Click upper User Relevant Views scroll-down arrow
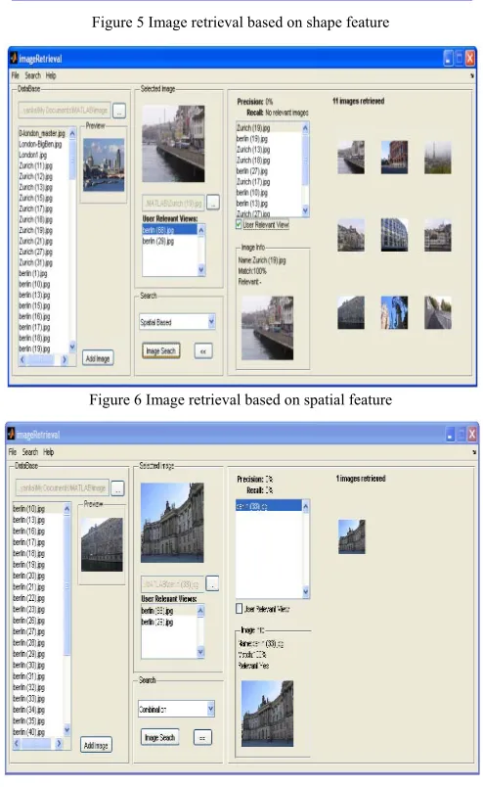The width and height of the screenshot is (483, 787). (x=201, y=270)
